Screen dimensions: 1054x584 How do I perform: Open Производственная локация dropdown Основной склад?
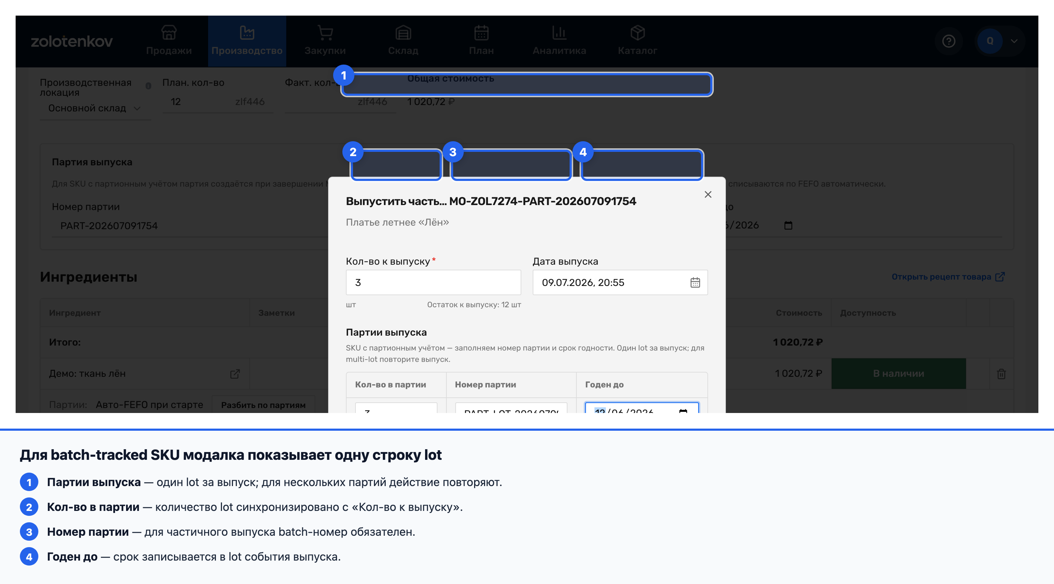(x=95, y=108)
